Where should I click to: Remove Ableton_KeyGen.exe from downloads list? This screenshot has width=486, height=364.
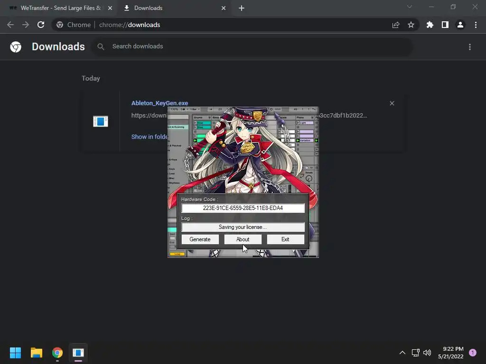coord(392,103)
